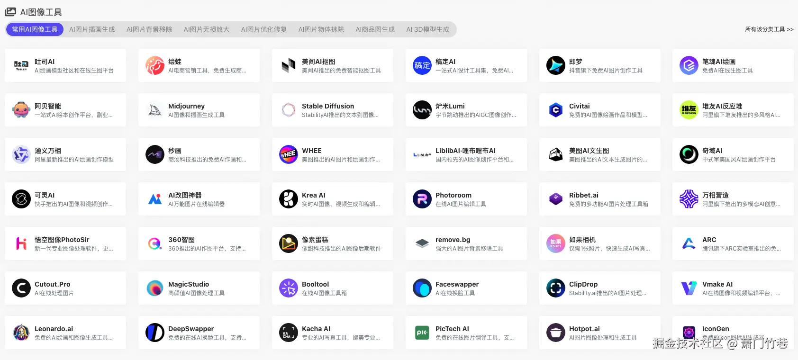Click the text 抖音旗下免费AI图片创作工具
The width and height of the screenshot is (798, 360).
(x=606, y=71)
